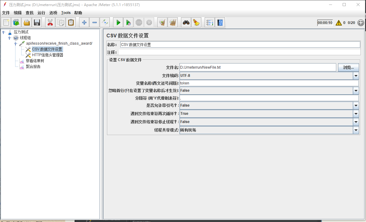This screenshot has width=366, height=222.
Task: Collapse the 压力测试 tree node
Action: [x=3, y=32]
